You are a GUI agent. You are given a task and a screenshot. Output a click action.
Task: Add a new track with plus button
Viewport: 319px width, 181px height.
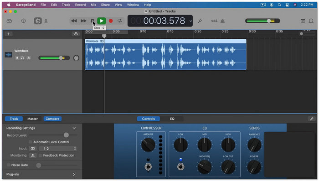(9, 34)
